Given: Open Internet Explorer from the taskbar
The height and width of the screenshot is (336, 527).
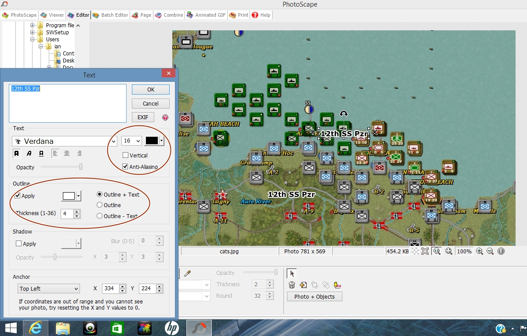Looking at the screenshot, I should click(x=35, y=328).
